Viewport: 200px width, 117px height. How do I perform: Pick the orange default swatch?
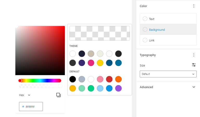click(x=118, y=79)
